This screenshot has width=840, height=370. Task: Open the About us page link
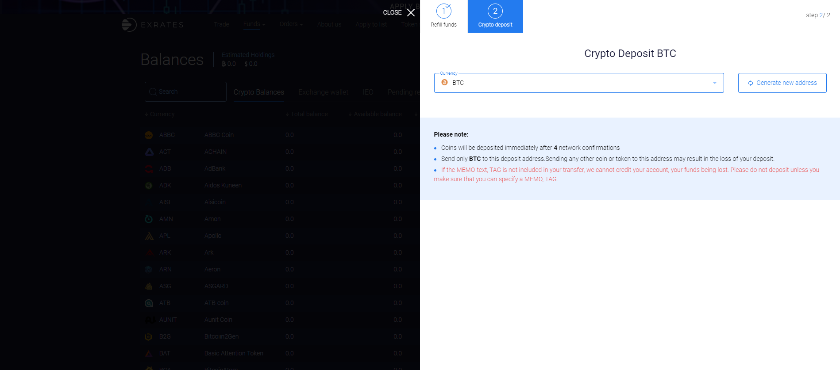click(x=329, y=24)
